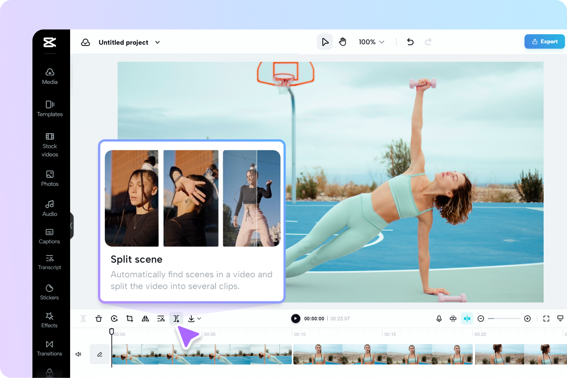Toggle auto snapping in the timeline
Screen dimensions: 567x378
[x=467, y=318]
